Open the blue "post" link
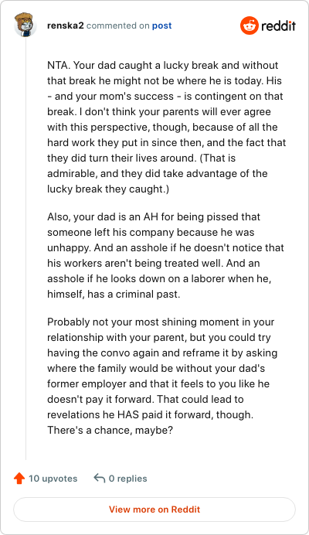 [x=161, y=26]
